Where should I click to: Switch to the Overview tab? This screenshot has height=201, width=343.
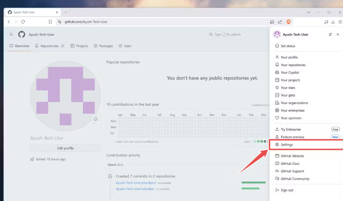[19, 46]
